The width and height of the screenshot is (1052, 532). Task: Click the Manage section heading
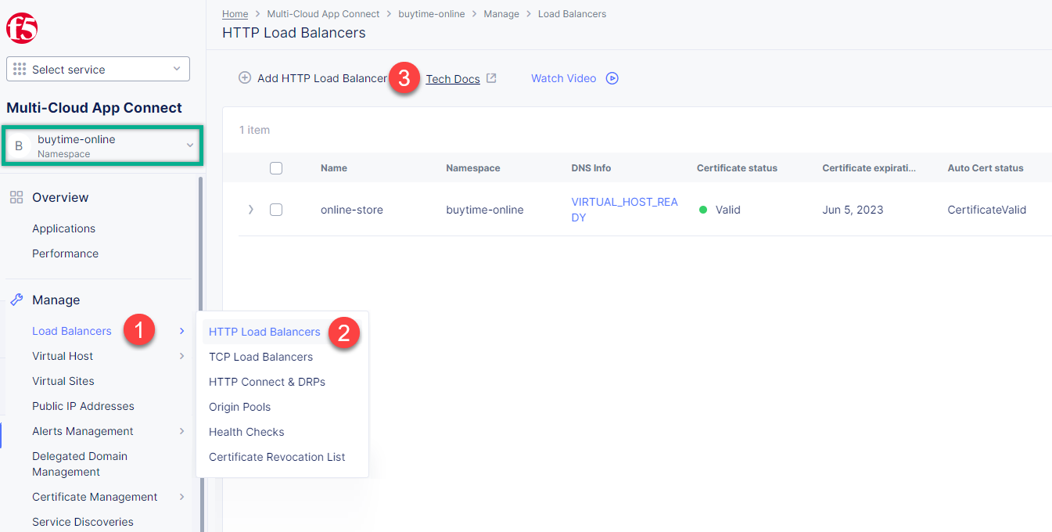point(56,300)
